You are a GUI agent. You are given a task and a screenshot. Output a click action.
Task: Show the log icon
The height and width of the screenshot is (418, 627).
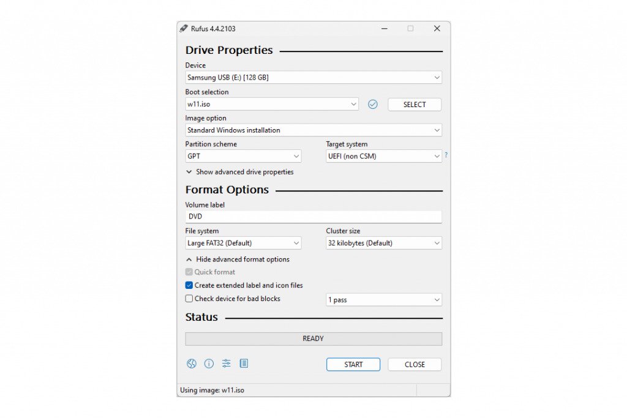tap(244, 364)
